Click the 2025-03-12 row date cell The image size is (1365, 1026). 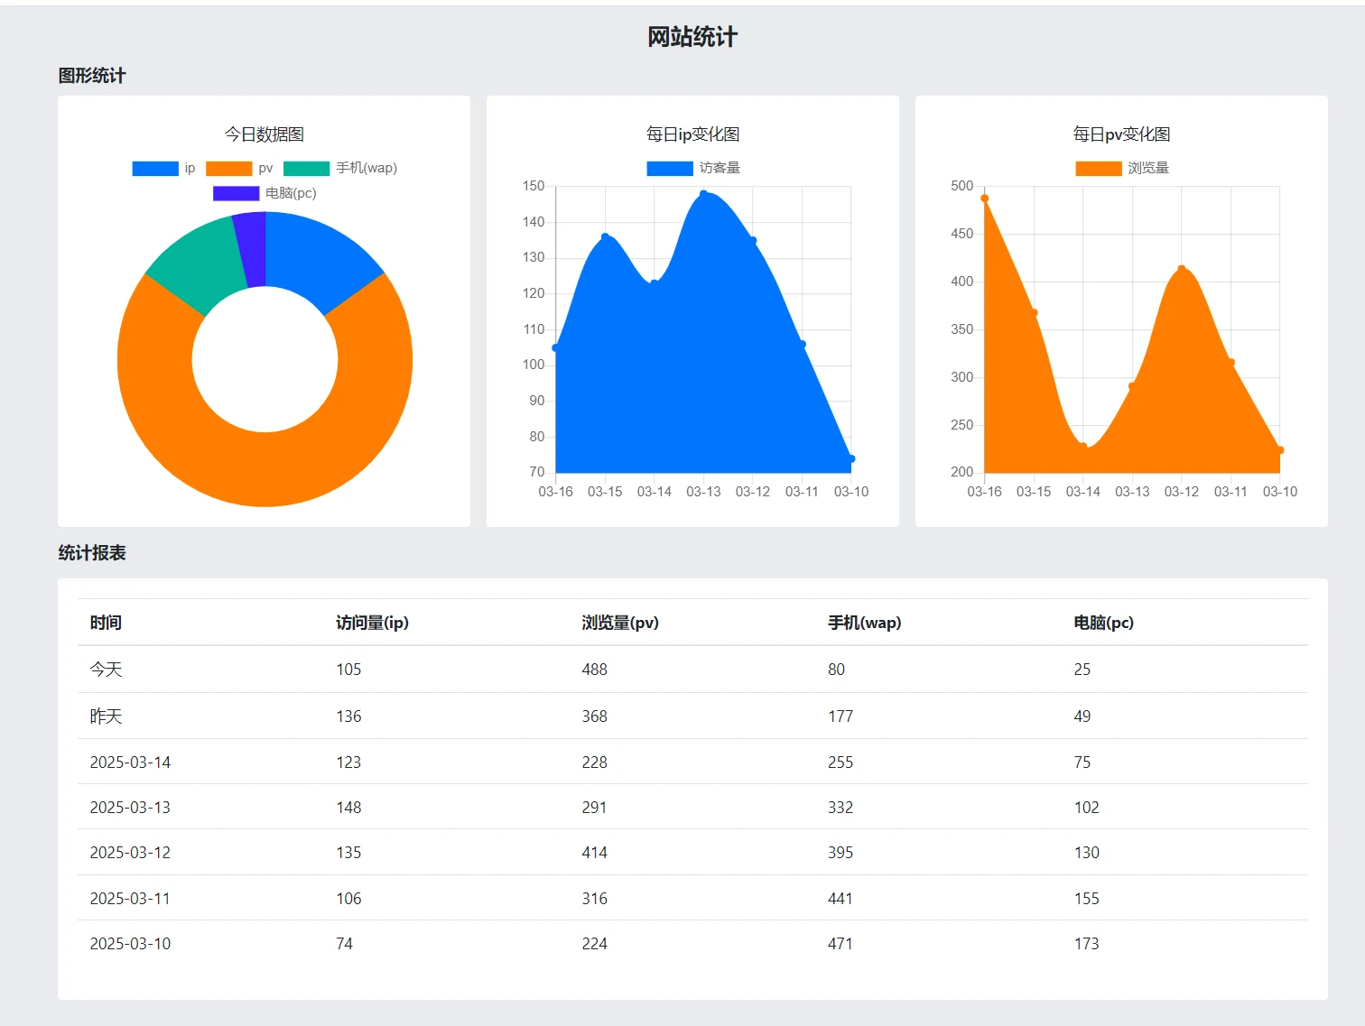coord(130,853)
